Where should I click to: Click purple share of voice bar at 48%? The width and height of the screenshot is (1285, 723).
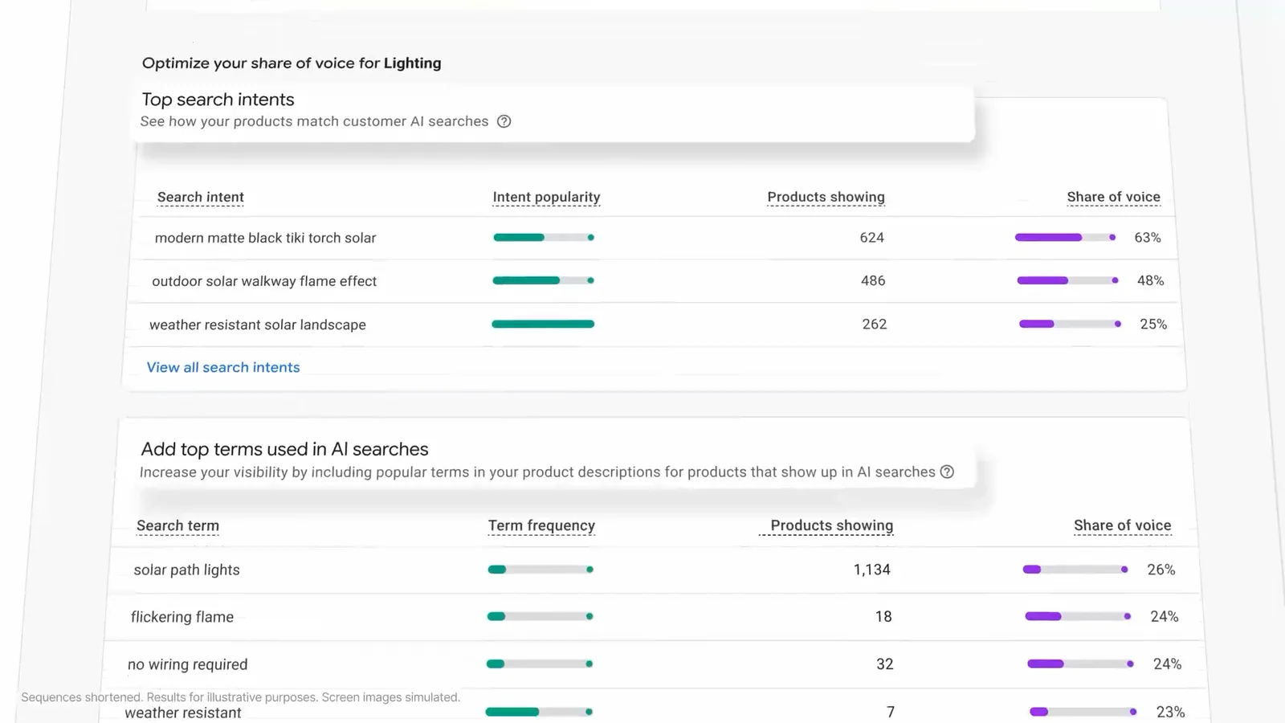1068,280
